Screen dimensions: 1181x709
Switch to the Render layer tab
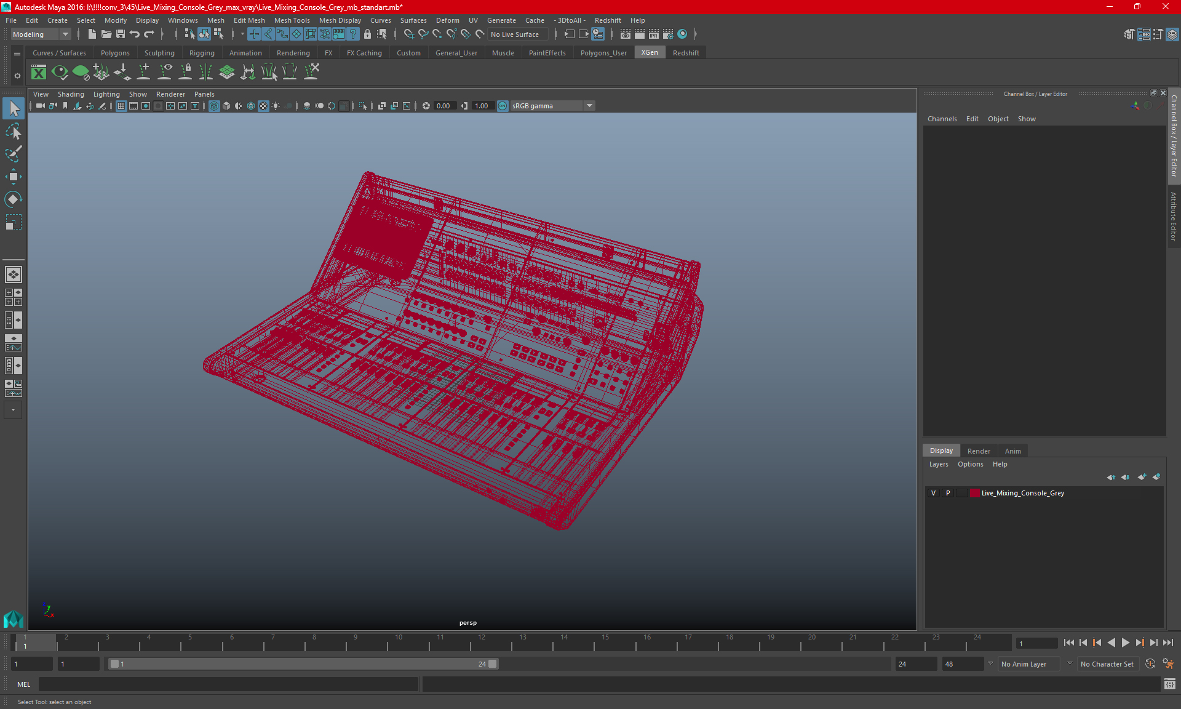pos(979,451)
